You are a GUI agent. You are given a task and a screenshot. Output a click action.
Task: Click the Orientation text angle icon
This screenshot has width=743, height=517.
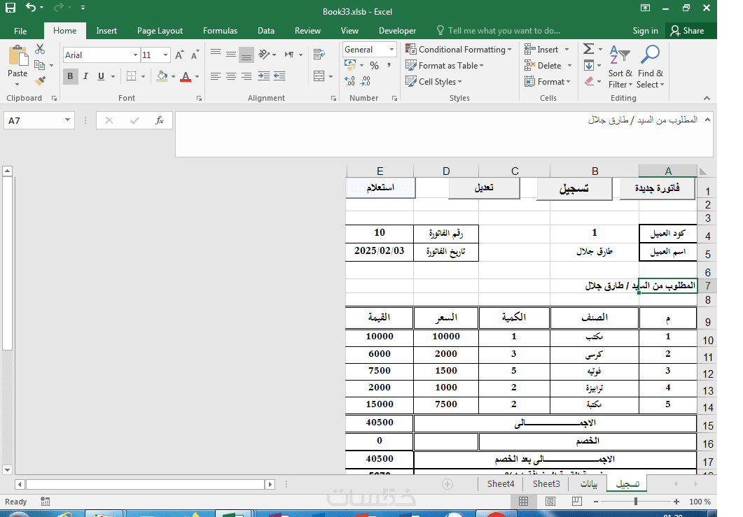click(265, 55)
